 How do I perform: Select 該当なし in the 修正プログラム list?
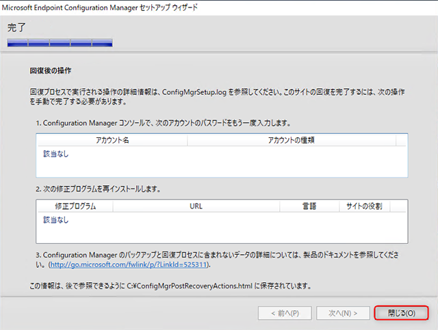click(x=56, y=220)
